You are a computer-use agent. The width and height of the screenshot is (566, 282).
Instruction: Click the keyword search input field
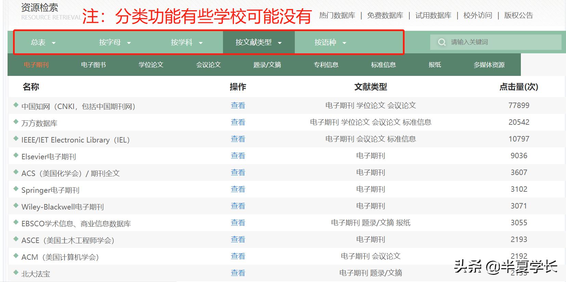[496, 42]
